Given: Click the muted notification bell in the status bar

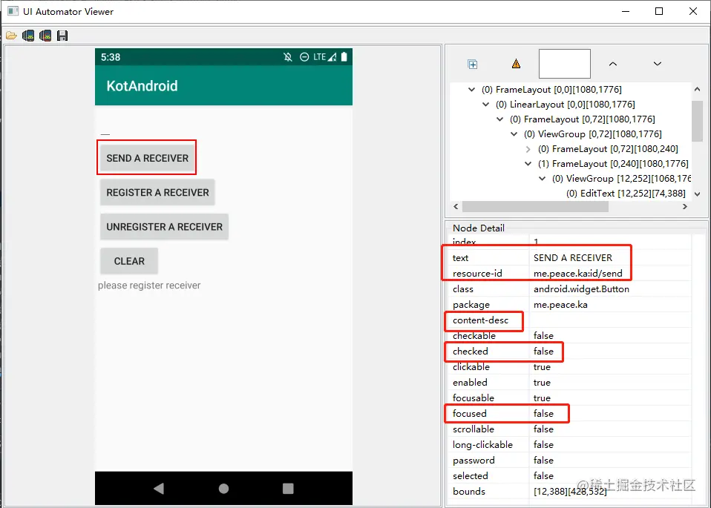Looking at the screenshot, I should coord(287,57).
